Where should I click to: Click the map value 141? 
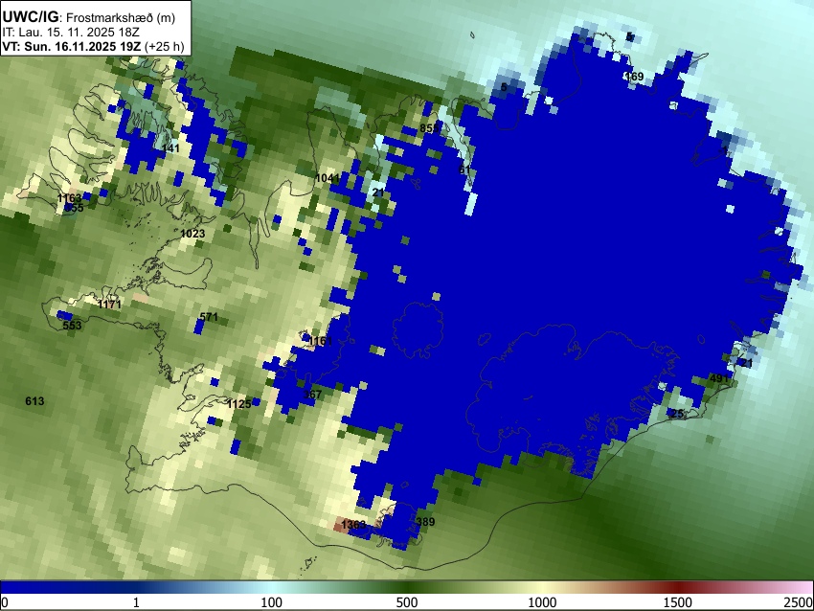pos(170,148)
